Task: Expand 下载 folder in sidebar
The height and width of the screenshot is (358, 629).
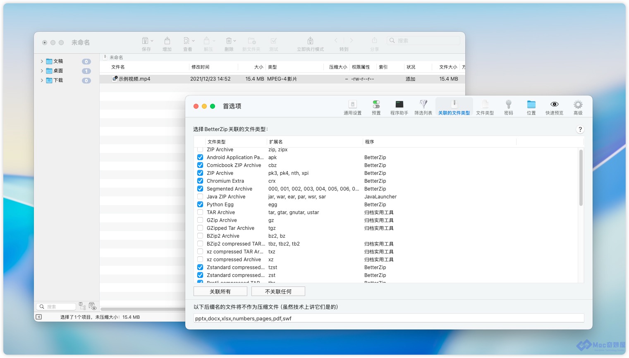Action: click(42, 80)
